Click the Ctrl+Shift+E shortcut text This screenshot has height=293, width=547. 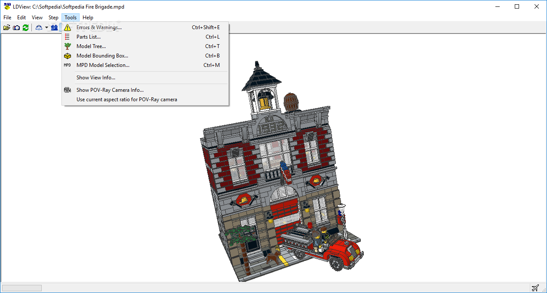206,27
